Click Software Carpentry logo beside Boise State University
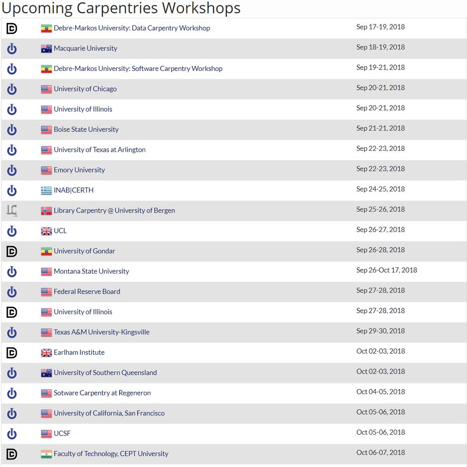Screen dimensions: 467x467 (x=12, y=130)
